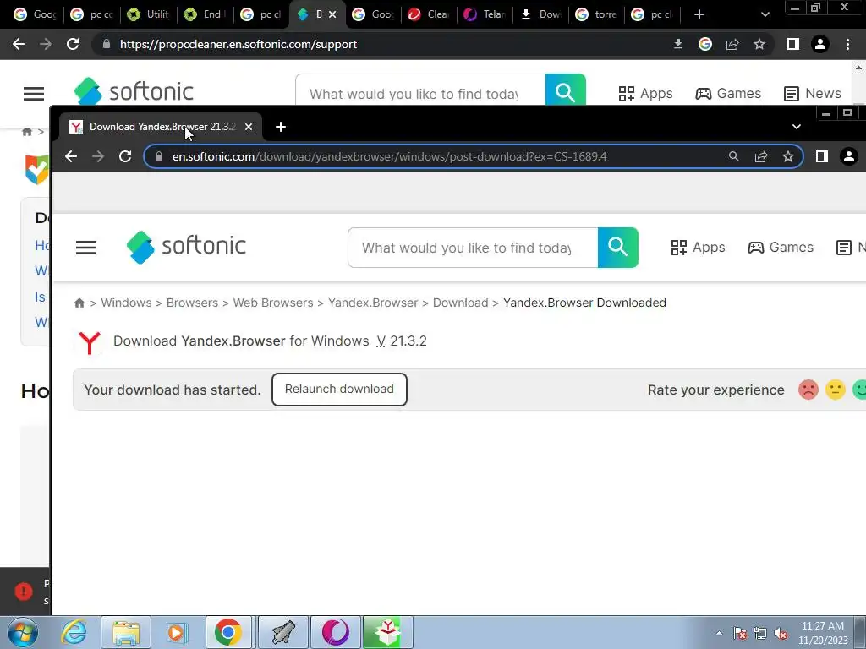Image resolution: width=866 pixels, height=649 pixels.
Task: Click Softonic logo on front page
Action: (x=186, y=247)
